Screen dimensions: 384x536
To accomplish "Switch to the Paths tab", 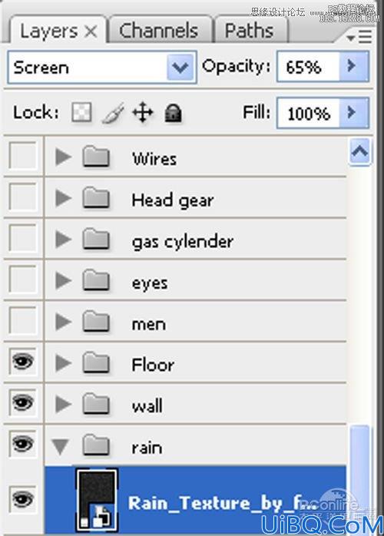I will [250, 30].
